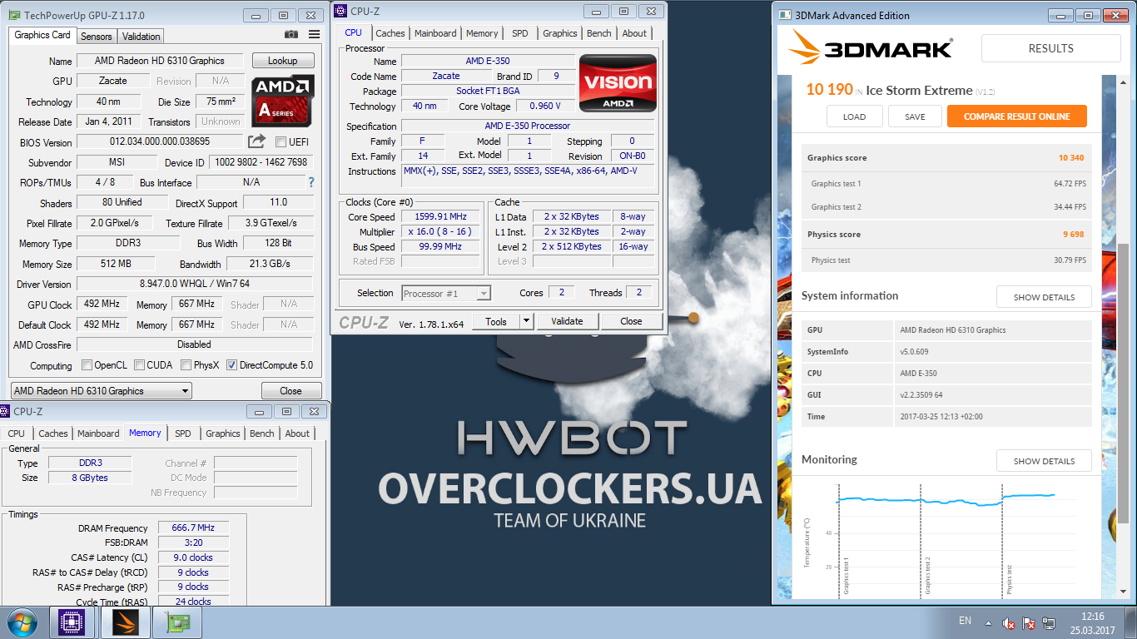Click the AMD Vision logo in CPU-Z
Screen dimensions: 1137x639
(618, 83)
